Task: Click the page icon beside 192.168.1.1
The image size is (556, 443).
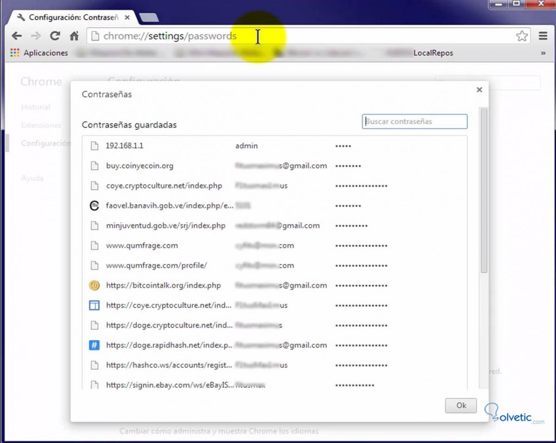Action: click(x=95, y=146)
